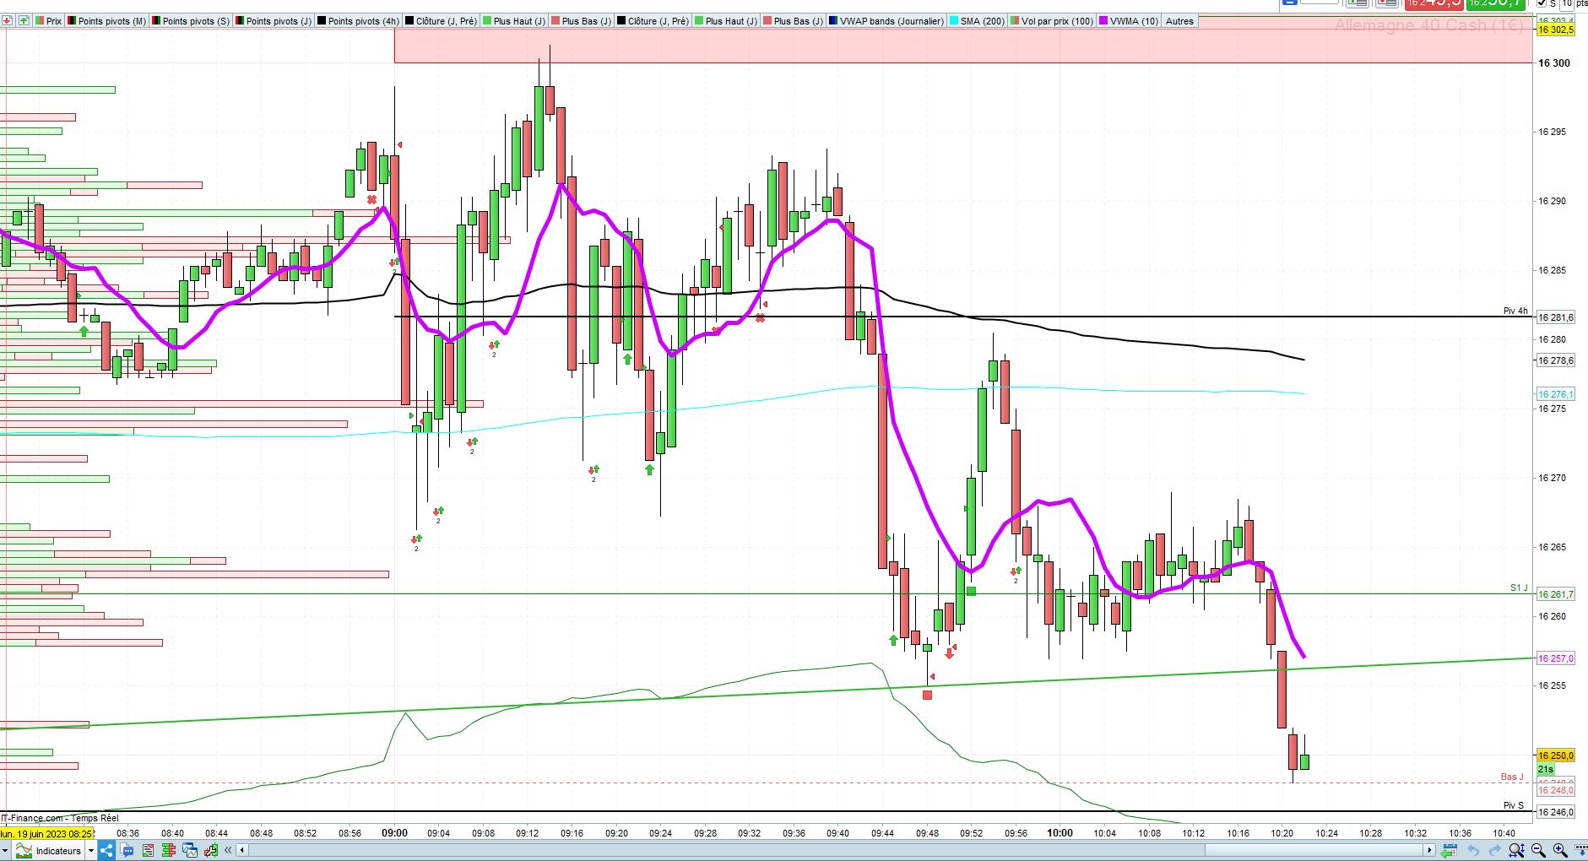Click the green 16 261,7 price label
Image resolution: width=1588 pixels, height=861 pixels.
[x=1556, y=594]
